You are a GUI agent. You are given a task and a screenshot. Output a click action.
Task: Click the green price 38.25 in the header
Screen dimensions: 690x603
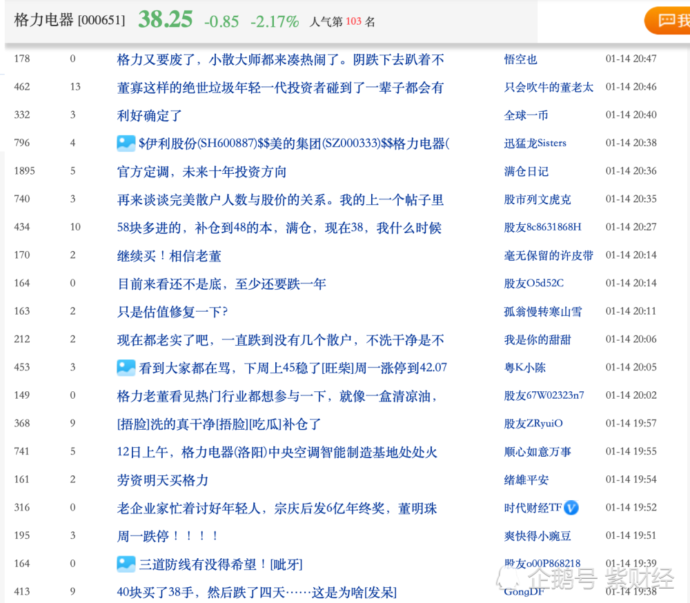click(166, 19)
